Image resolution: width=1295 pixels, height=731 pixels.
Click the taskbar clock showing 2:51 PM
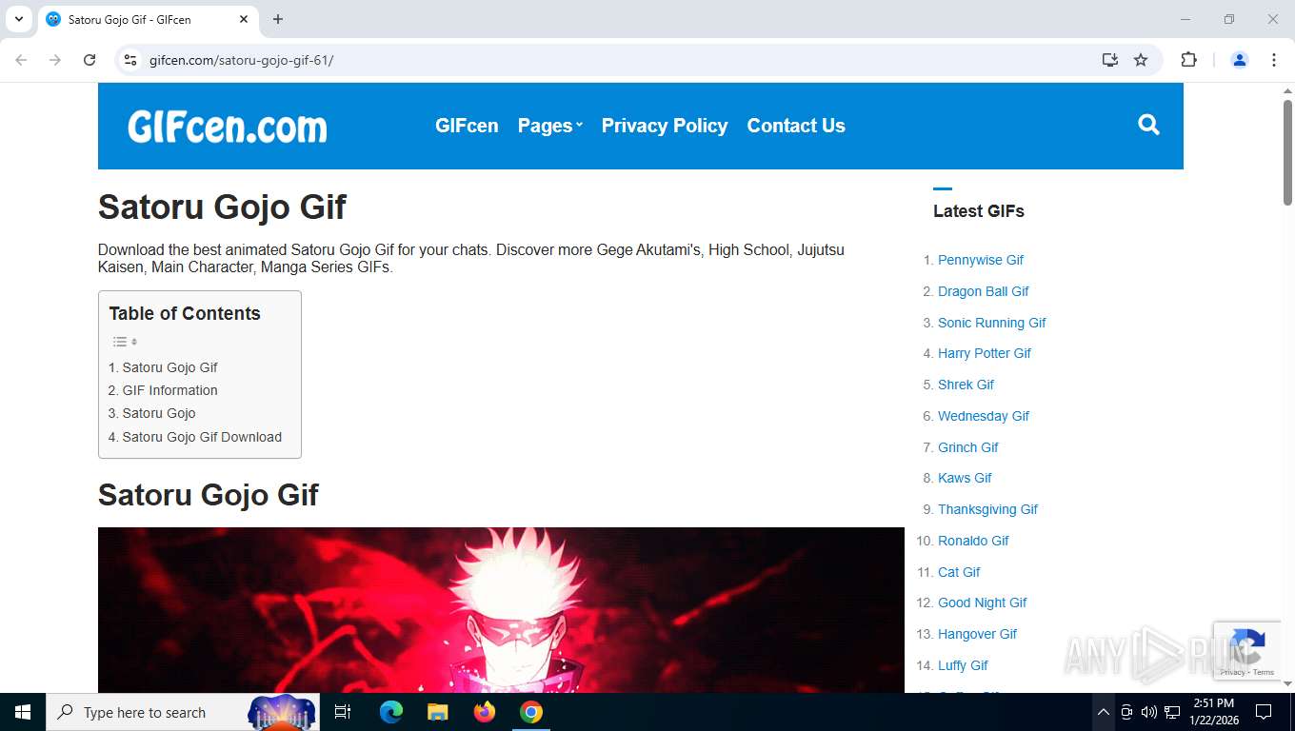pos(1212,712)
